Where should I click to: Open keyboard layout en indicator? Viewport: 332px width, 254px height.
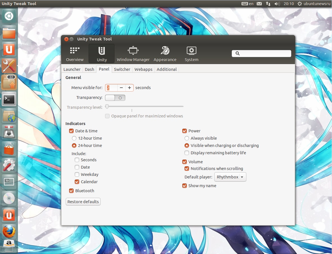point(247,4)
